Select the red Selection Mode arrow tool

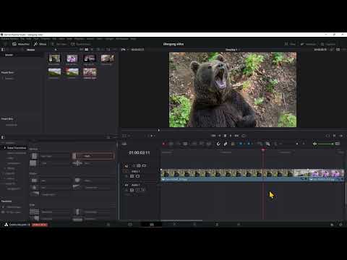tap(163, 144)
